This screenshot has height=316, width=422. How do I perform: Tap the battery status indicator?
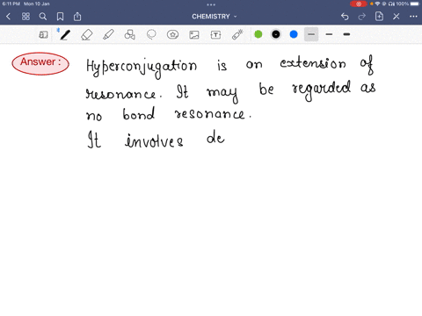pos(415,4)
